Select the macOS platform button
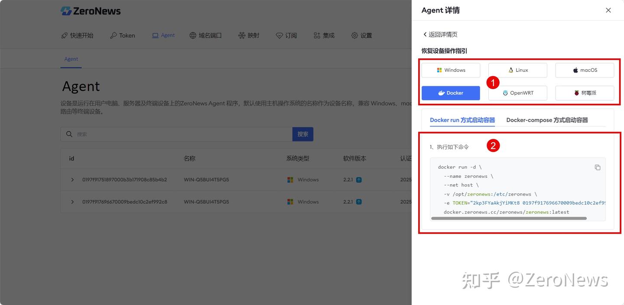 point(585,70)
